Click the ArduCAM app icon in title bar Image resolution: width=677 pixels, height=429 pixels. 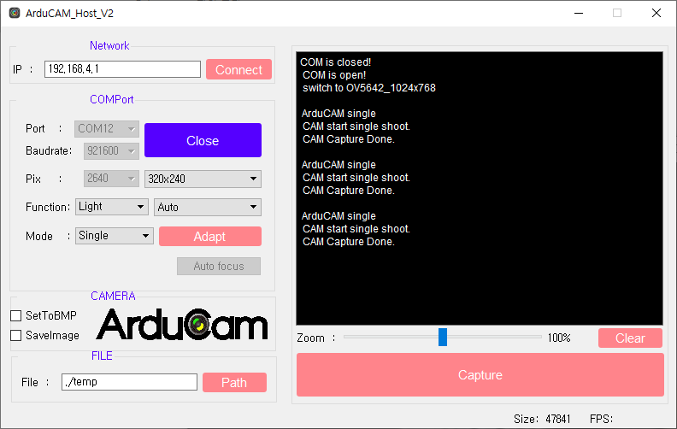pyautogui.click(x=15, y=13)
